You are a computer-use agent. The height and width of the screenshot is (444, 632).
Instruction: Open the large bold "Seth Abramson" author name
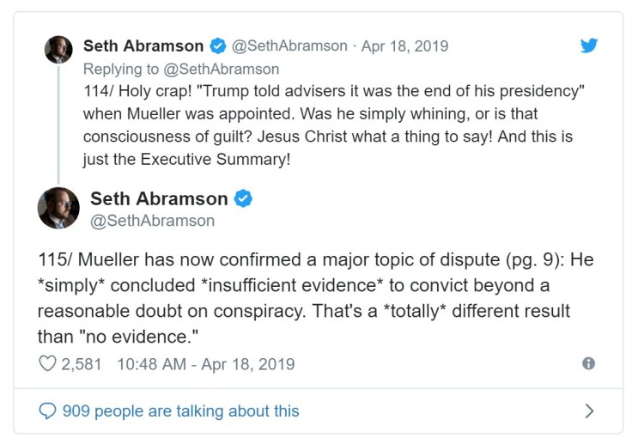[159, 198]
